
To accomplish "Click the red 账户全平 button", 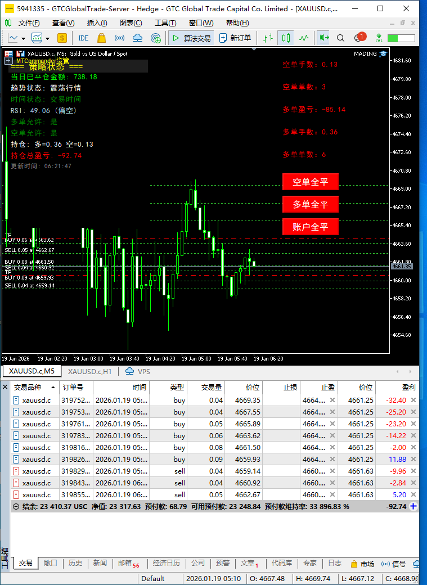I will coord(310,227).
